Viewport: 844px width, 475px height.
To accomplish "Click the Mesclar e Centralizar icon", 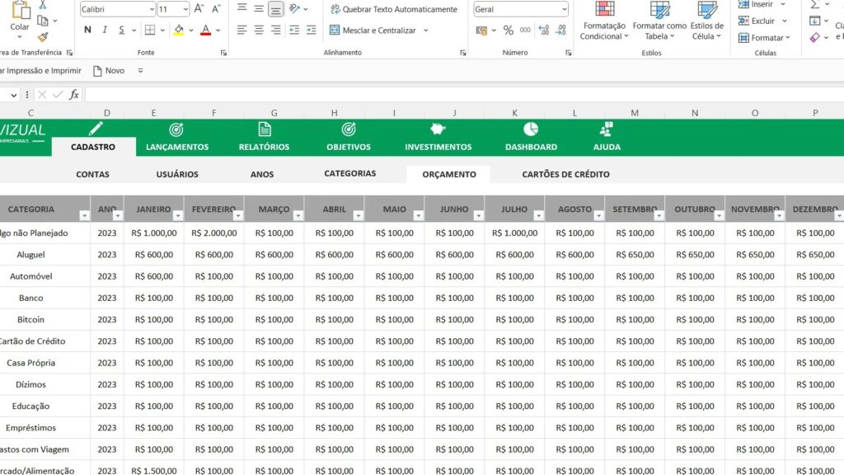I will [x=335, y=31].
